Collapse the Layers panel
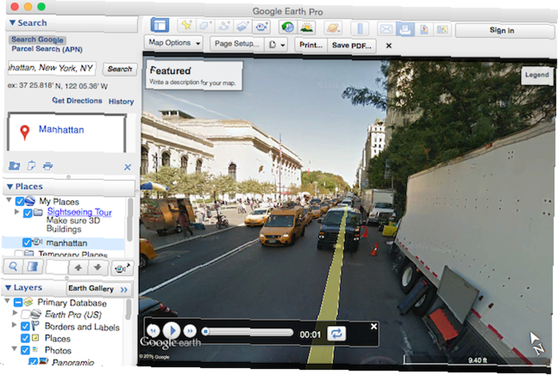This screenshot has width=558, height=375. (8, 287)
